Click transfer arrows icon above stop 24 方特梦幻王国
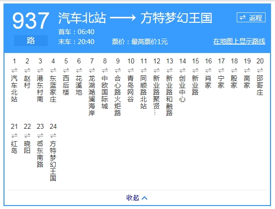Screen dimensions: 275x209 click(53, 136)
